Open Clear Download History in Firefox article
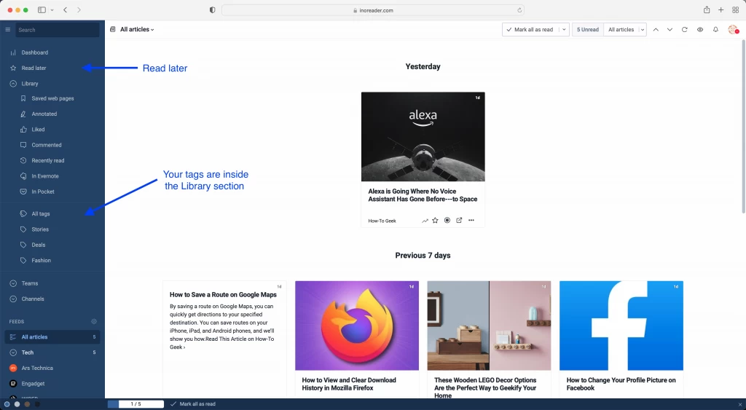The image size is (746, 410). 349,384
